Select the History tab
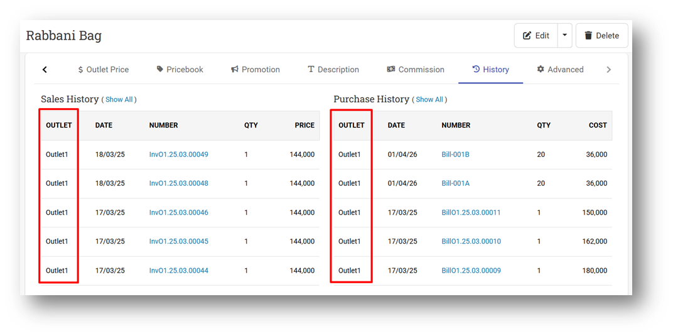This screenshot has width=673, height=336. [490, 70]
